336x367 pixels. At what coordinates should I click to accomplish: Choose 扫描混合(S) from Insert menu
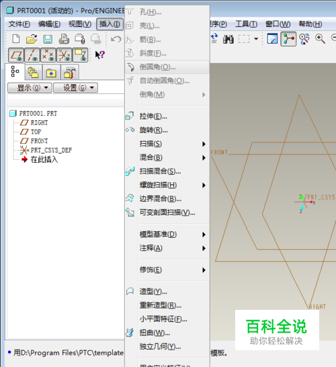click(167, 171)
